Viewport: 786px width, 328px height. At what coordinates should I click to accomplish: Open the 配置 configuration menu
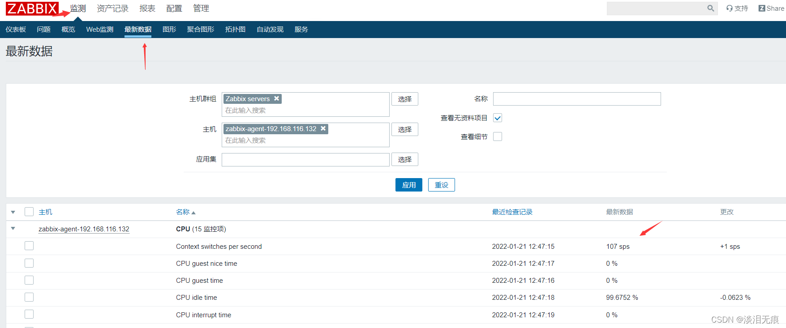[x=174, y=9]
